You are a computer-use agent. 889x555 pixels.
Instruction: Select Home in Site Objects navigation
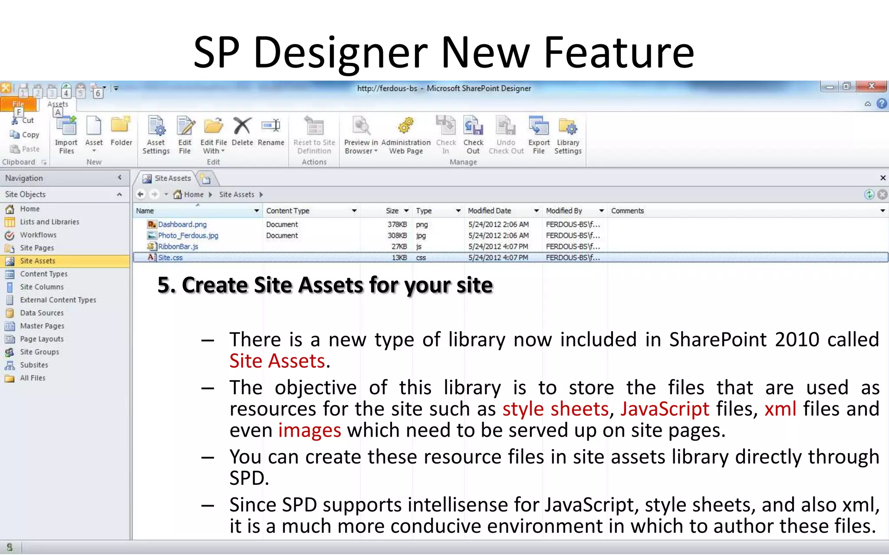30,209
